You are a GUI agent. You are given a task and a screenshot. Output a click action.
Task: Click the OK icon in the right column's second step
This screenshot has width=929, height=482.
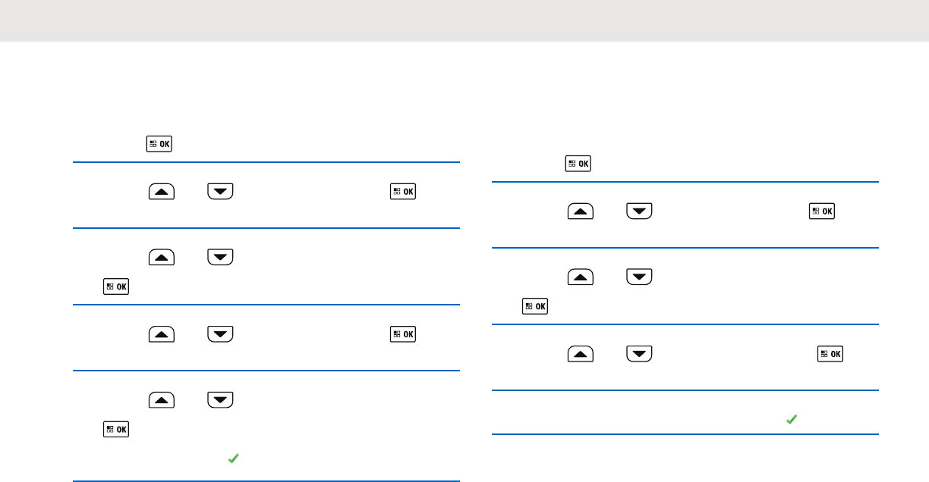pos(821,212)
